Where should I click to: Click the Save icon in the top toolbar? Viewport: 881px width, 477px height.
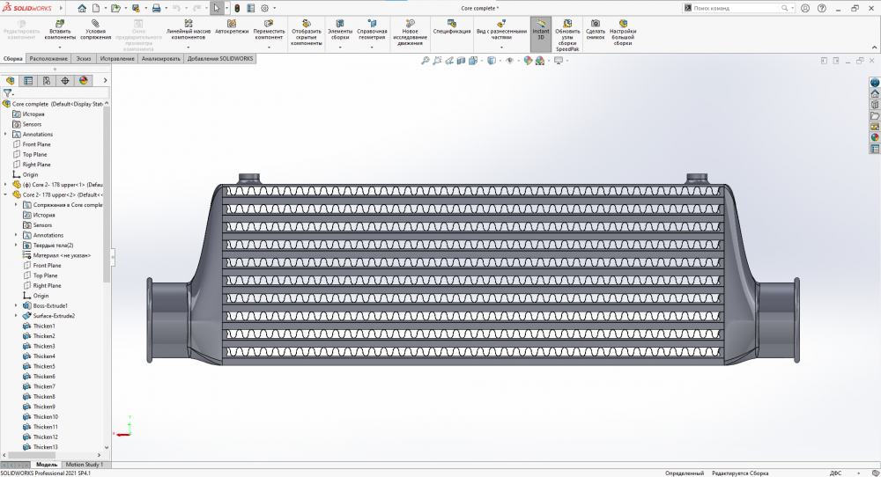click(136, 8)
